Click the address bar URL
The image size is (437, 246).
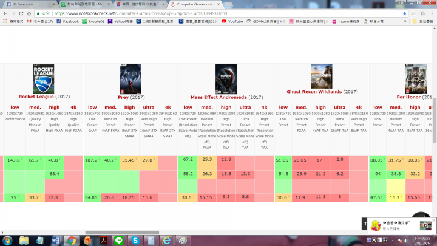click(x=141, y=13)
